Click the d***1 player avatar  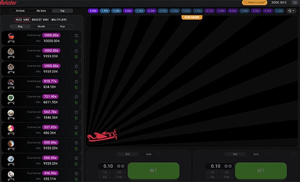click(11, 174)
